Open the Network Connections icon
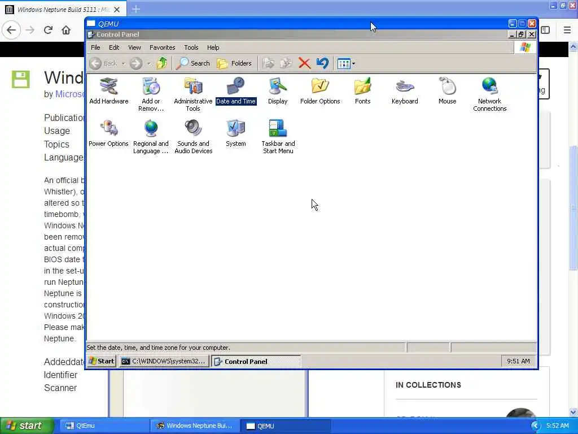The image size is (578, 434). click(x=489, y=94)
